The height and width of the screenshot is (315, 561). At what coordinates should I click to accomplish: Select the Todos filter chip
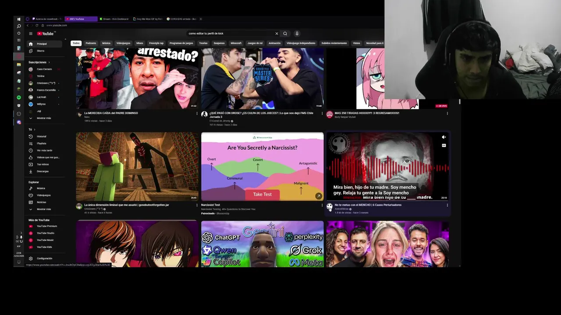(x=76, y=43)
